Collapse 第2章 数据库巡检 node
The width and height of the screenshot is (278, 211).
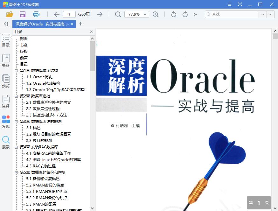coord(16,96)
